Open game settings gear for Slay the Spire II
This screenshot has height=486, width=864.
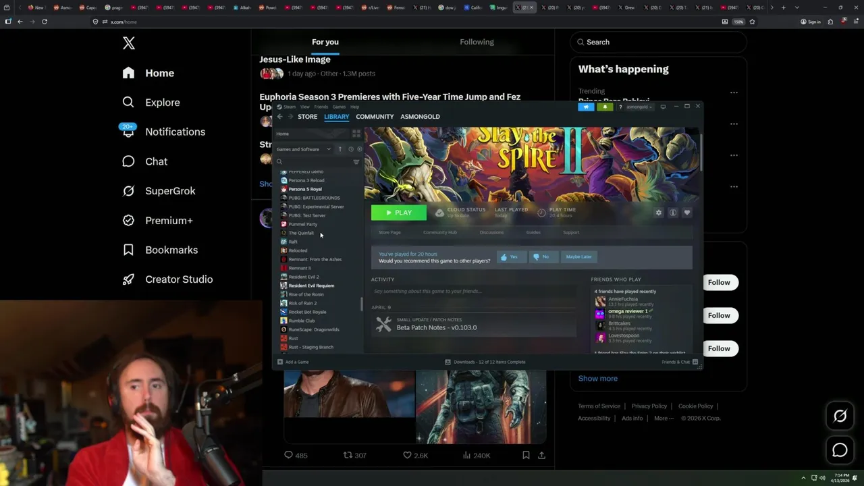(659, 213)
